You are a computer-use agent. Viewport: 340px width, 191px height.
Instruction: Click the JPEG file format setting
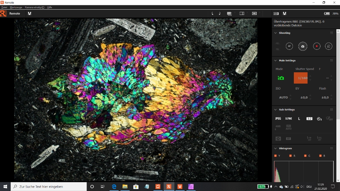click(x=278, y=119)
